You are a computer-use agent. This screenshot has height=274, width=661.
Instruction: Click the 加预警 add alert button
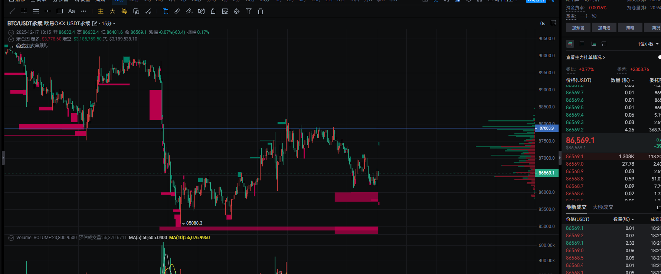tap(578, 28)
